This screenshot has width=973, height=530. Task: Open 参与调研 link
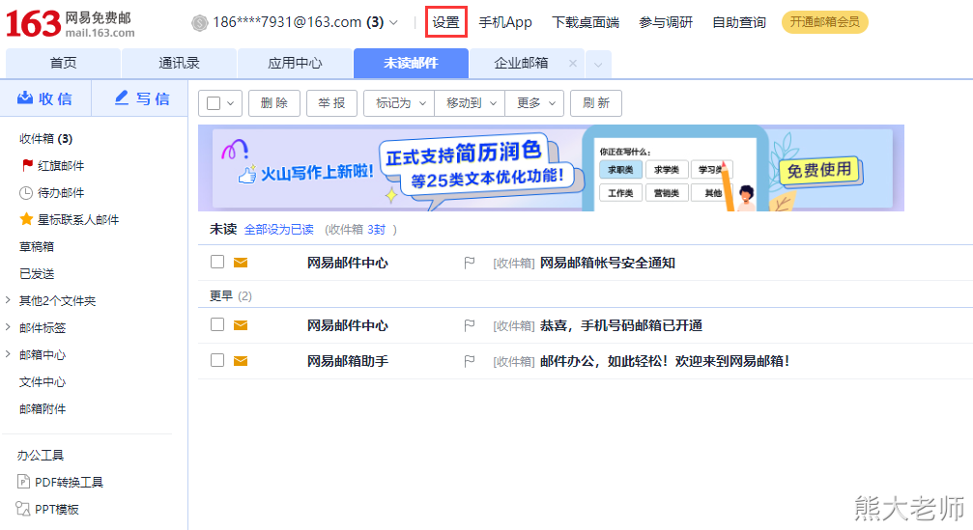coord(666,22)
